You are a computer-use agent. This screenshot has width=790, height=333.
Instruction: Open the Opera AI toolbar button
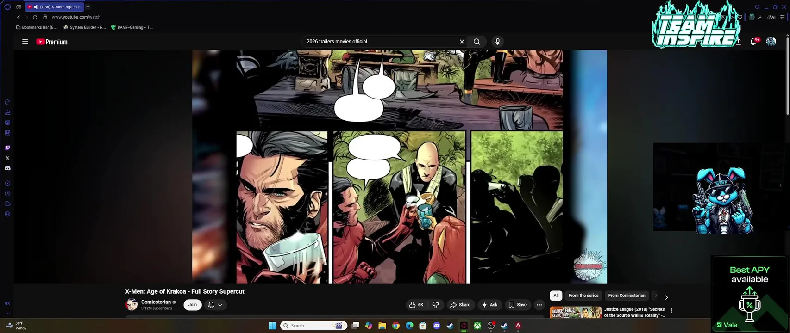tap(771, 17)
